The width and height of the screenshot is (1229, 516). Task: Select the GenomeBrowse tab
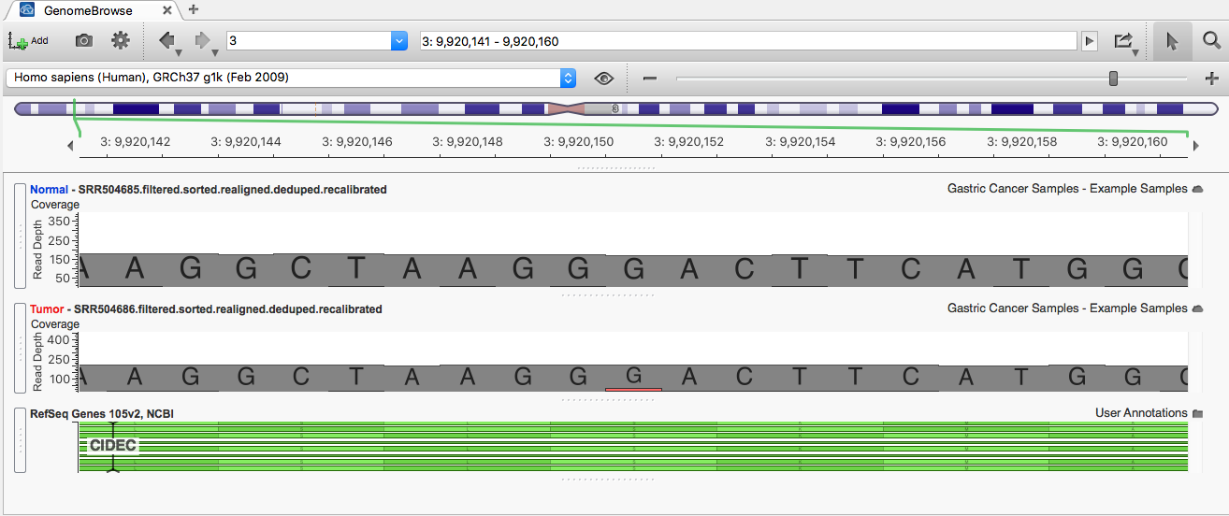tap(88, 10)
